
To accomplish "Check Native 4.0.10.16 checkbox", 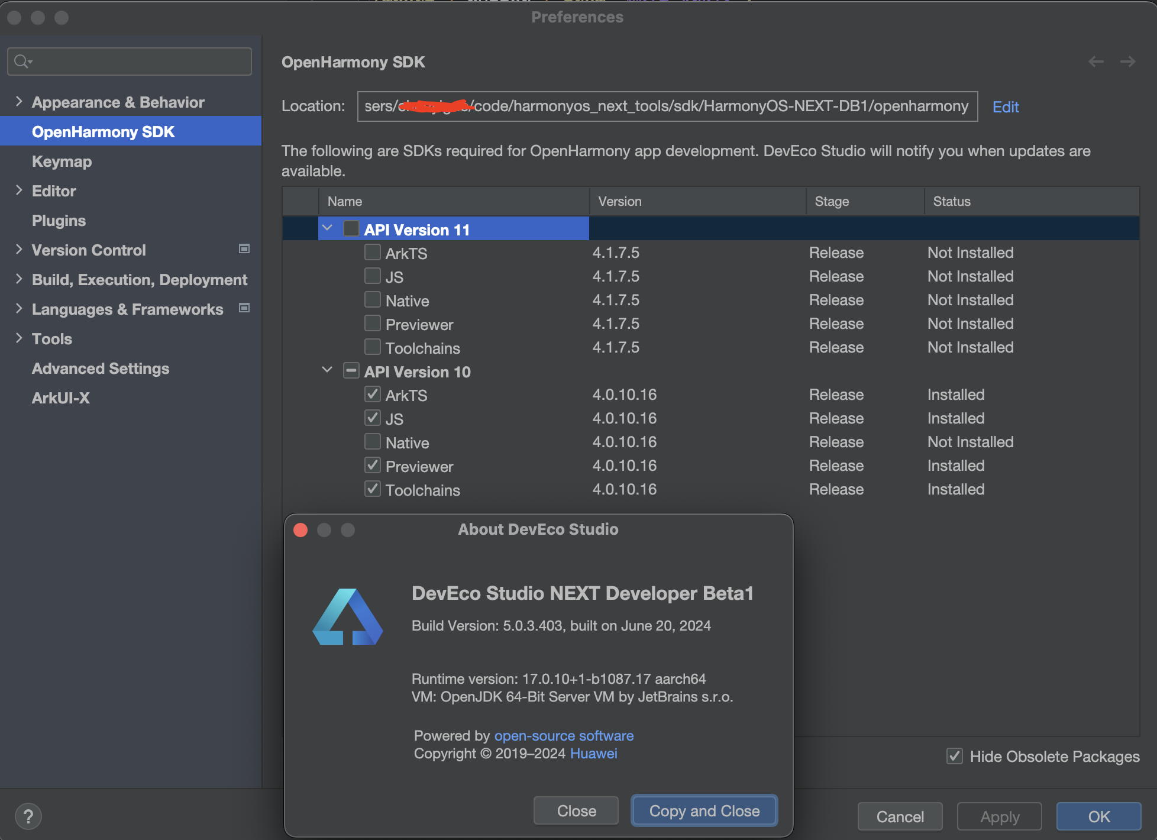I will coord(373,442).
